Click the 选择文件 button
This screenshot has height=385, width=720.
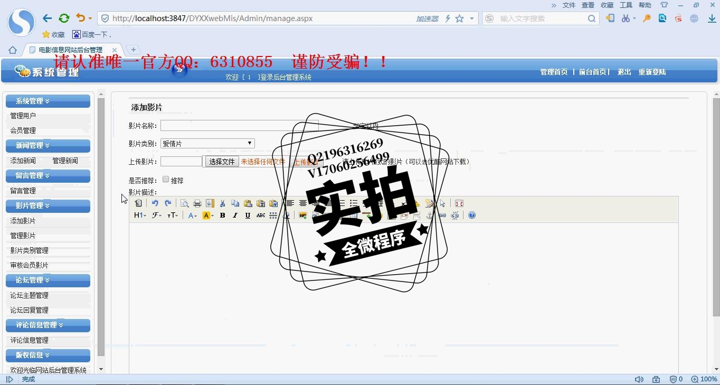point(222,162)
